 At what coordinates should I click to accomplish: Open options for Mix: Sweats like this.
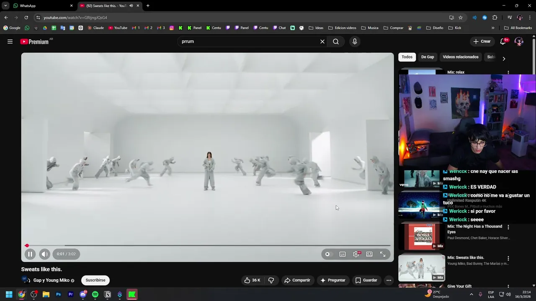[x=508, y=258]
